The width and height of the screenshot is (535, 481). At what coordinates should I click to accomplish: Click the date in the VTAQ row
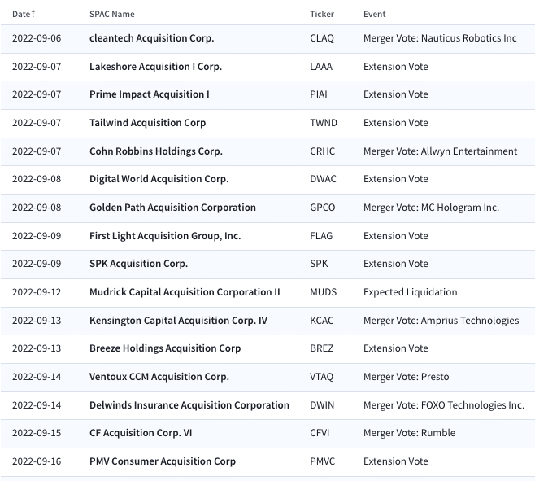tap(37, 377)
